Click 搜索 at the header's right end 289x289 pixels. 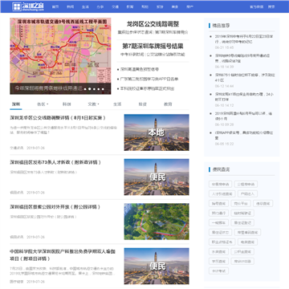point(271,7)
